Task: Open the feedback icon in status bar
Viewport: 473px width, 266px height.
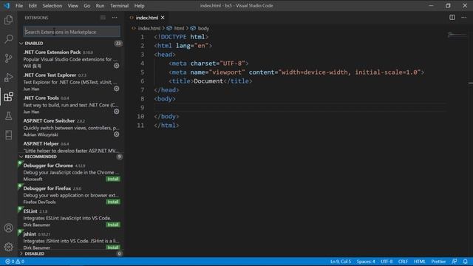Action: click(x=455, y=262)
